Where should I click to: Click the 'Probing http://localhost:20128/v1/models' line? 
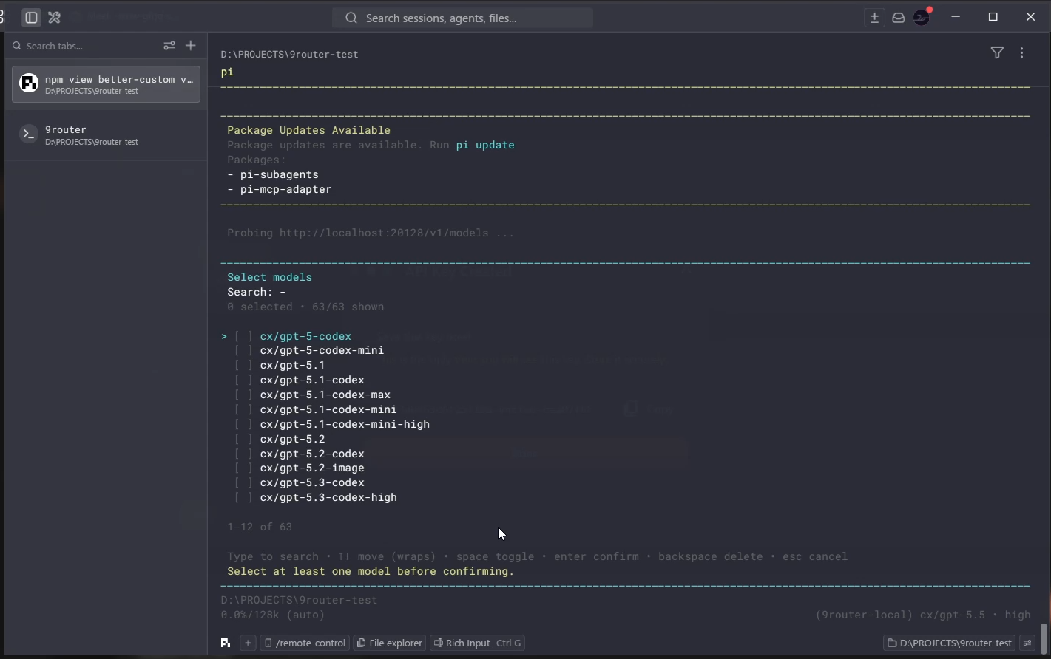[x=371, y=233]
